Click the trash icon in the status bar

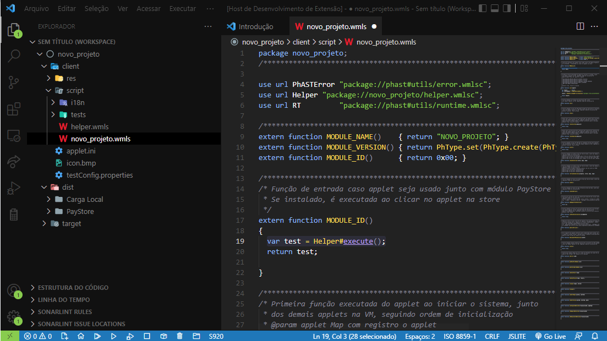(x=179, y=335)
